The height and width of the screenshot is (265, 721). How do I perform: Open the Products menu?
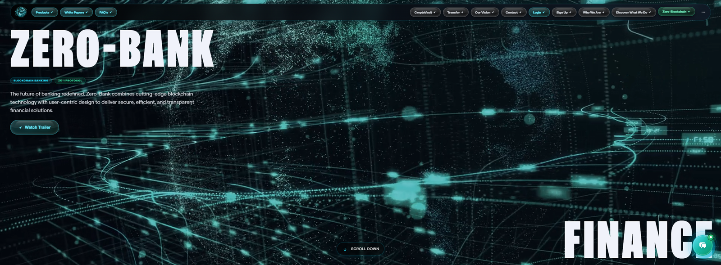(x=45, y=12)
